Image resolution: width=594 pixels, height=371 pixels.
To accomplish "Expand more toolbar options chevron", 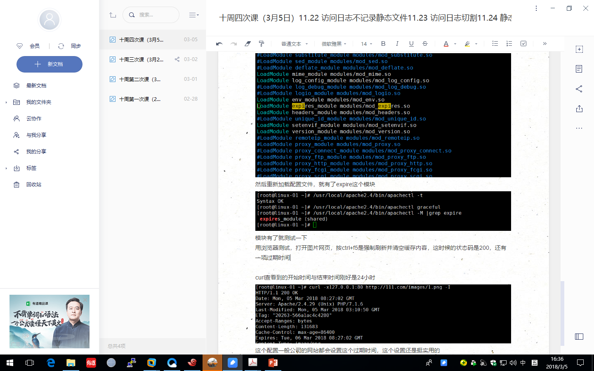I will click(544, 44).
